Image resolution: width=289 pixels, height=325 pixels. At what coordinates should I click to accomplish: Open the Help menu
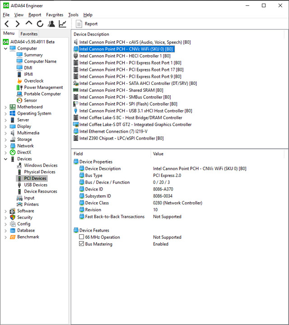88,15
